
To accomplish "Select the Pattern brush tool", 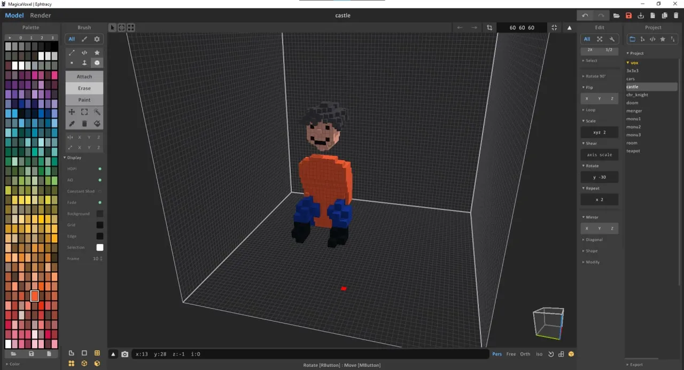I will [84, 52].
